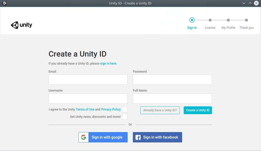Check the Terms of Use agreement box
Image resolution: width=261 pixels, height=151 pixels.
(x=125, y=110)
